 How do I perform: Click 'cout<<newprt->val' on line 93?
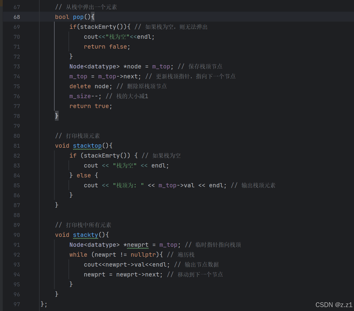(114, 265)
